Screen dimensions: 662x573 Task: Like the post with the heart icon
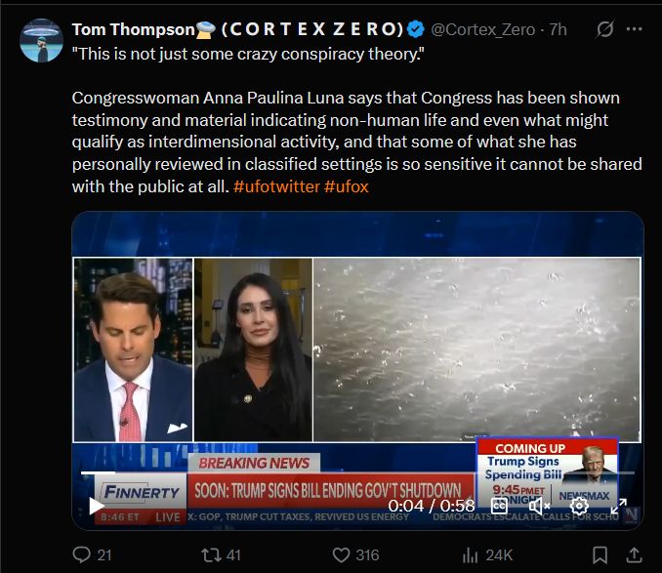point(341,554)
